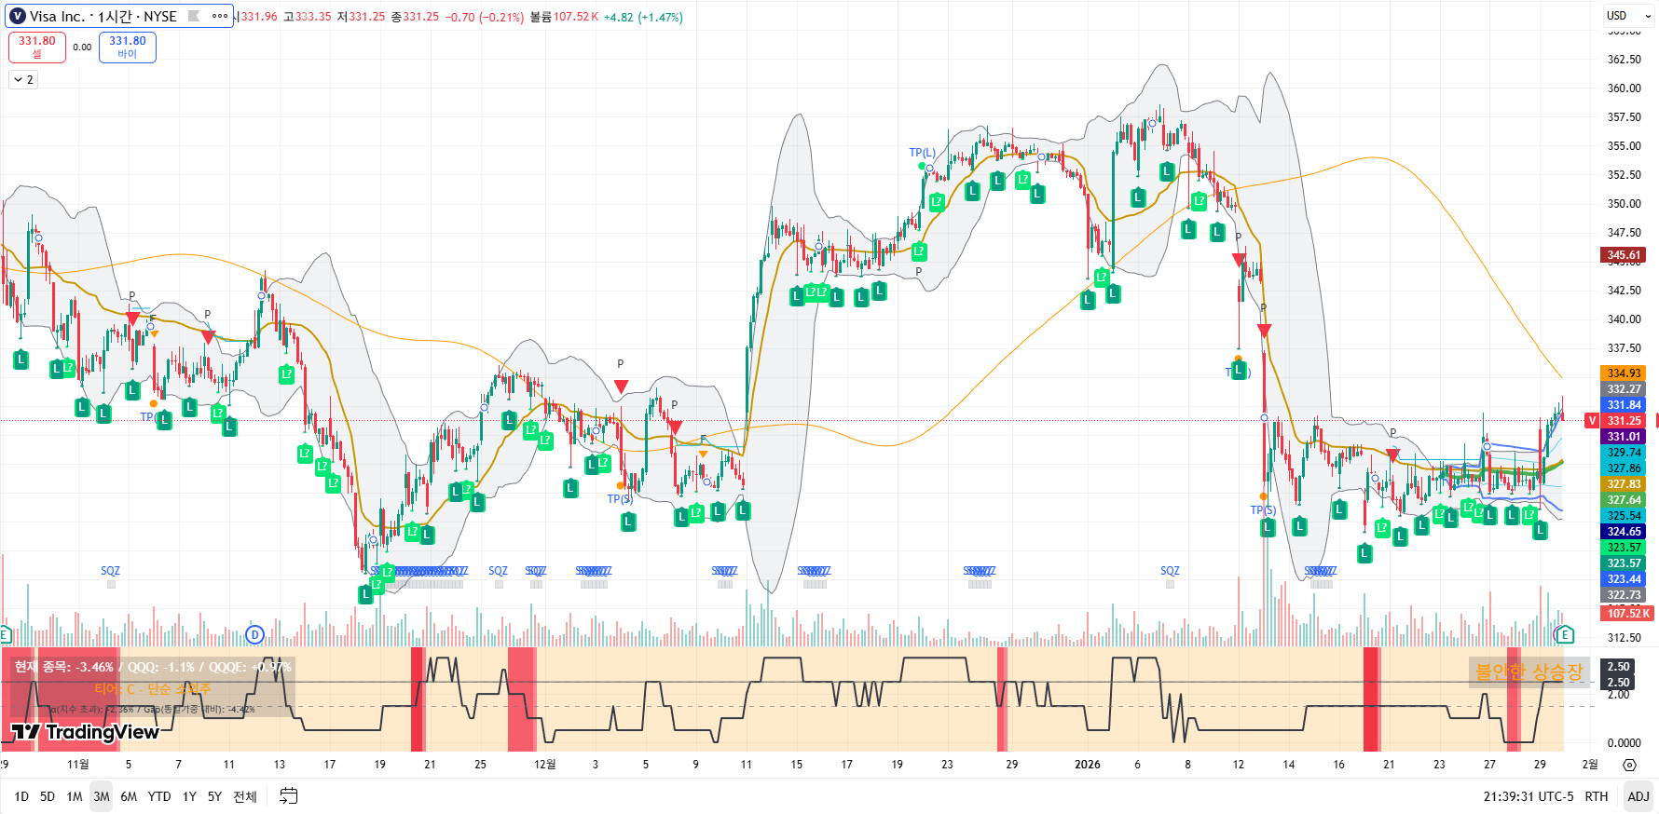
Task: Switch to the 1M date range
Action: pyautogui.click(x=75, y=796)
